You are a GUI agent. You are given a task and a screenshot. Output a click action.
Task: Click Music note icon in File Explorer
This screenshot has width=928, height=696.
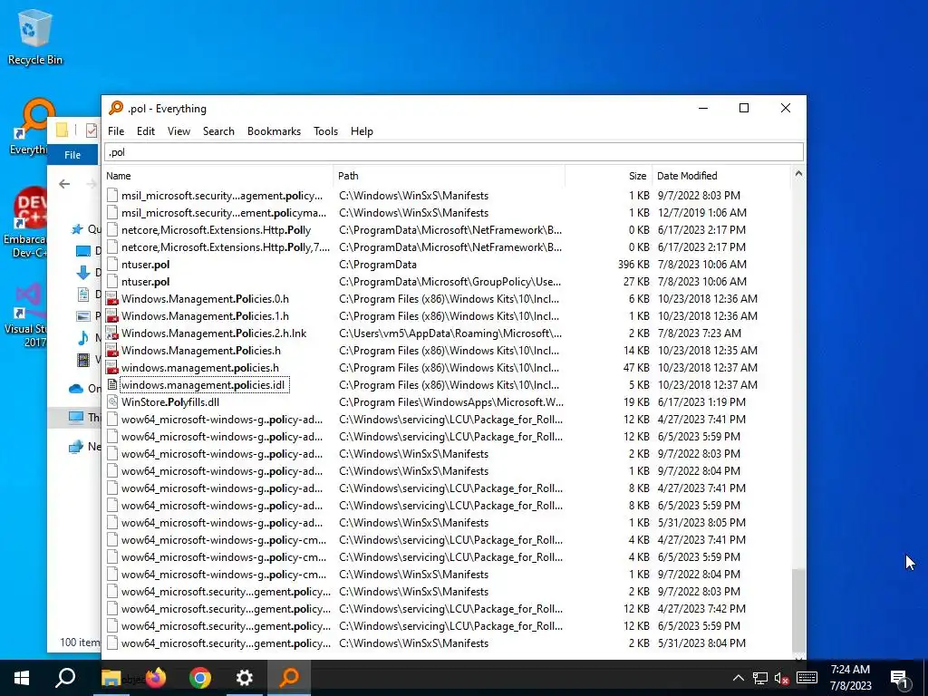pyautogui.click(x=83, y=338)
